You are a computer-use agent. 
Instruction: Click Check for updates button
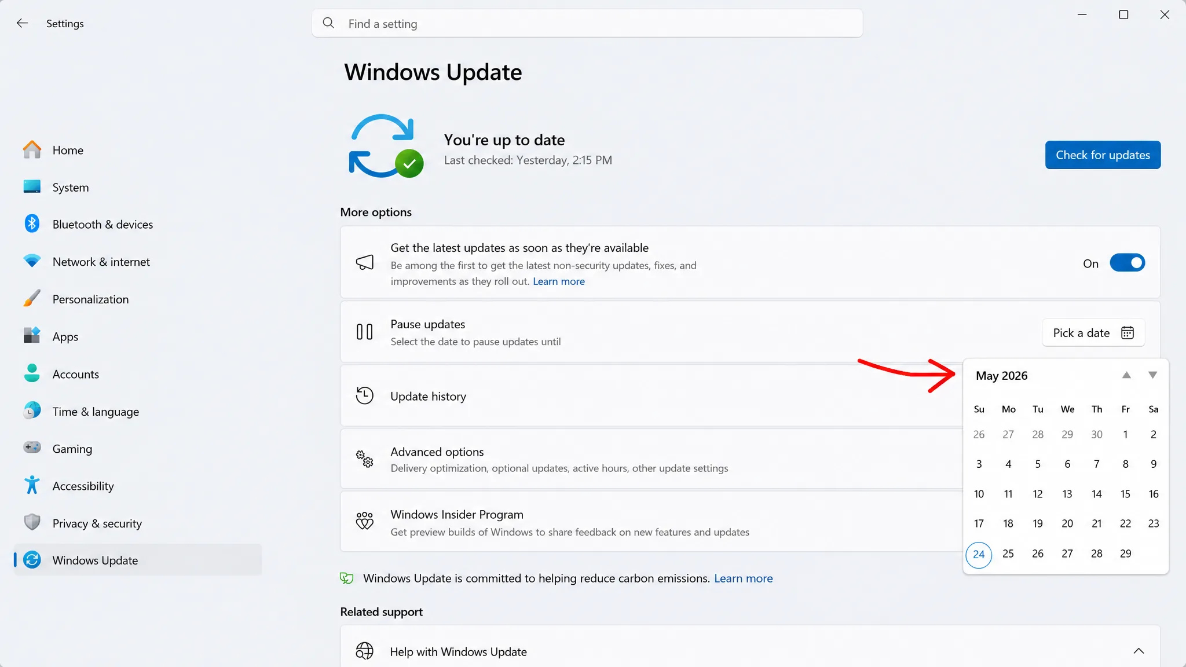pyautogui.click(x=1103, y=155)
